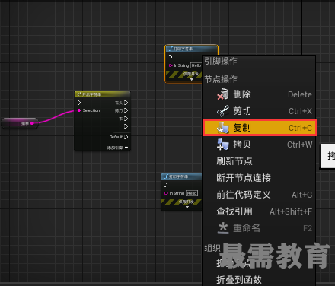This screenshot has width=335, height=286.
Task: Click the unlabeled fourth output execution pin
Action: (x=126, y=126)
